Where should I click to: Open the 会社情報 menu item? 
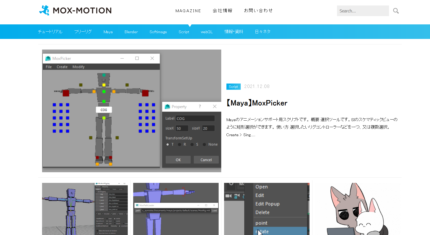click(x=223, y=11)
